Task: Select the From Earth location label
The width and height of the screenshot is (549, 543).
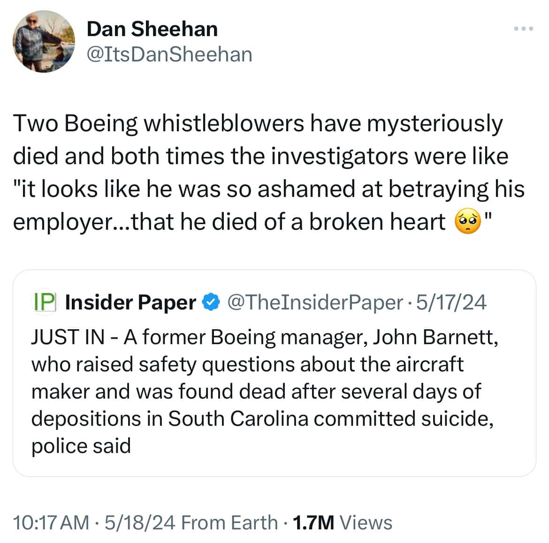Action: [229, 522]
